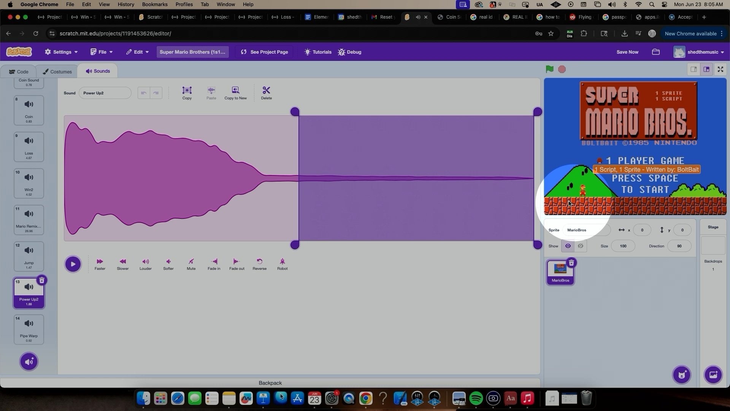The image size is (730, 411).
Task: Click the red stop button
Action: 562,69
